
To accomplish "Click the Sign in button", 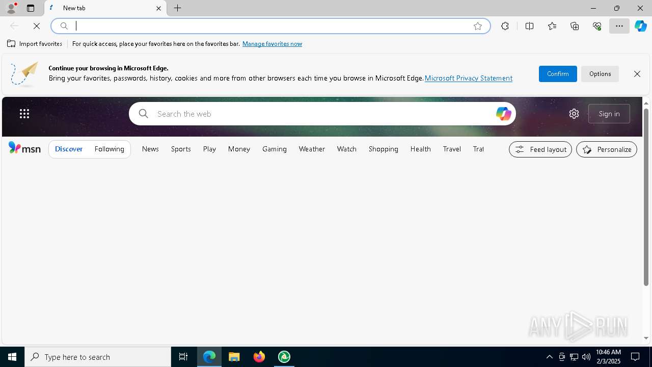I will [609, 114].
